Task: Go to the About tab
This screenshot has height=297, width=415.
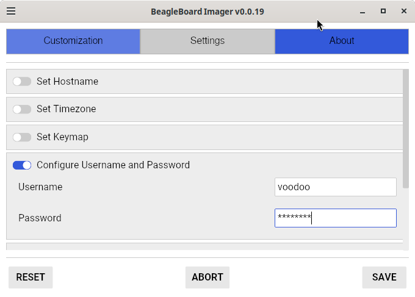Action: pyautogui.click(x=342, y=41)
